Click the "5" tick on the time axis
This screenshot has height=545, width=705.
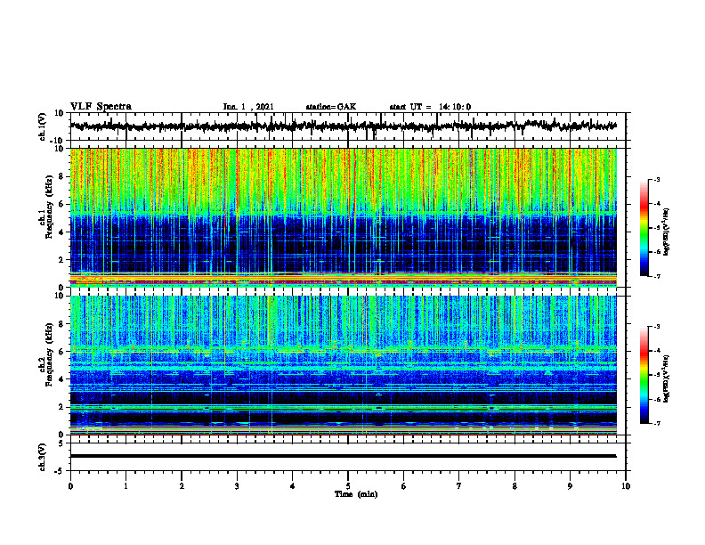pyautogui.click(x=348, y=486)
